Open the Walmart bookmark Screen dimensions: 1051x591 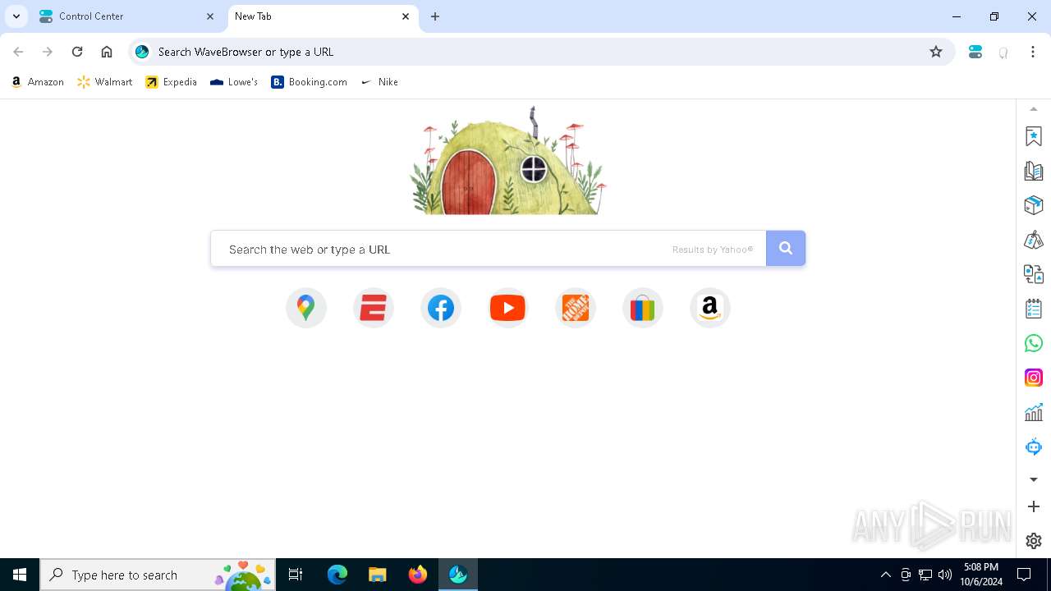point(104,82)
